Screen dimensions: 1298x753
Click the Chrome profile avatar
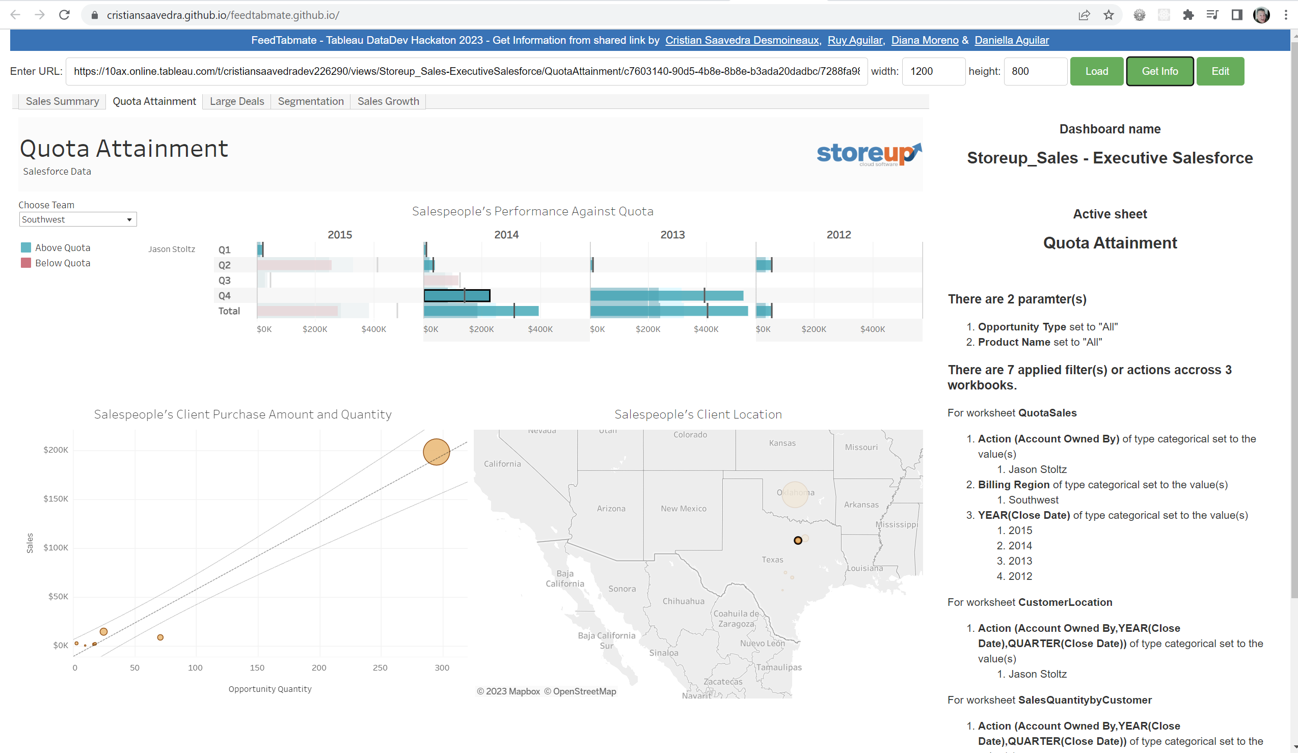click(x=1261, y=15)
